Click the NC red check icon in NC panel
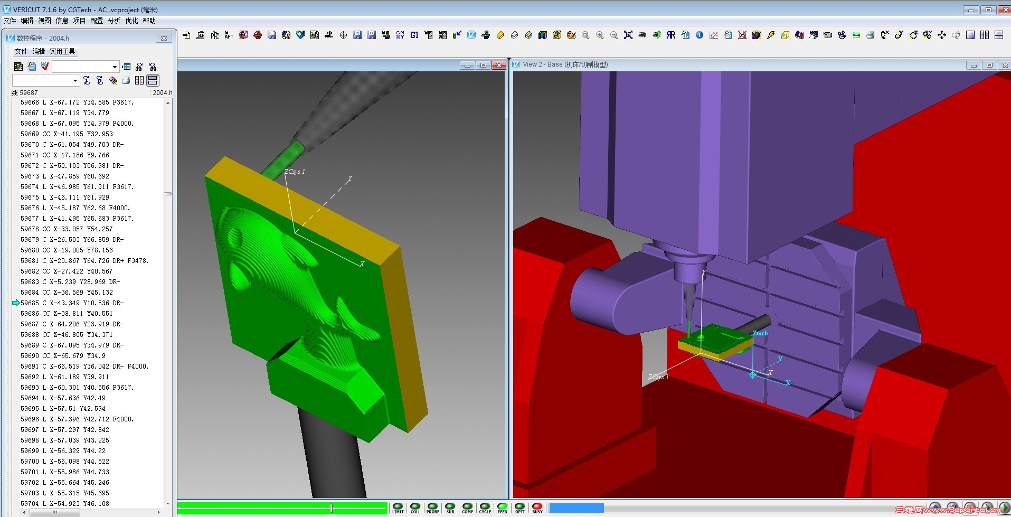 click(x=45, y=67)
